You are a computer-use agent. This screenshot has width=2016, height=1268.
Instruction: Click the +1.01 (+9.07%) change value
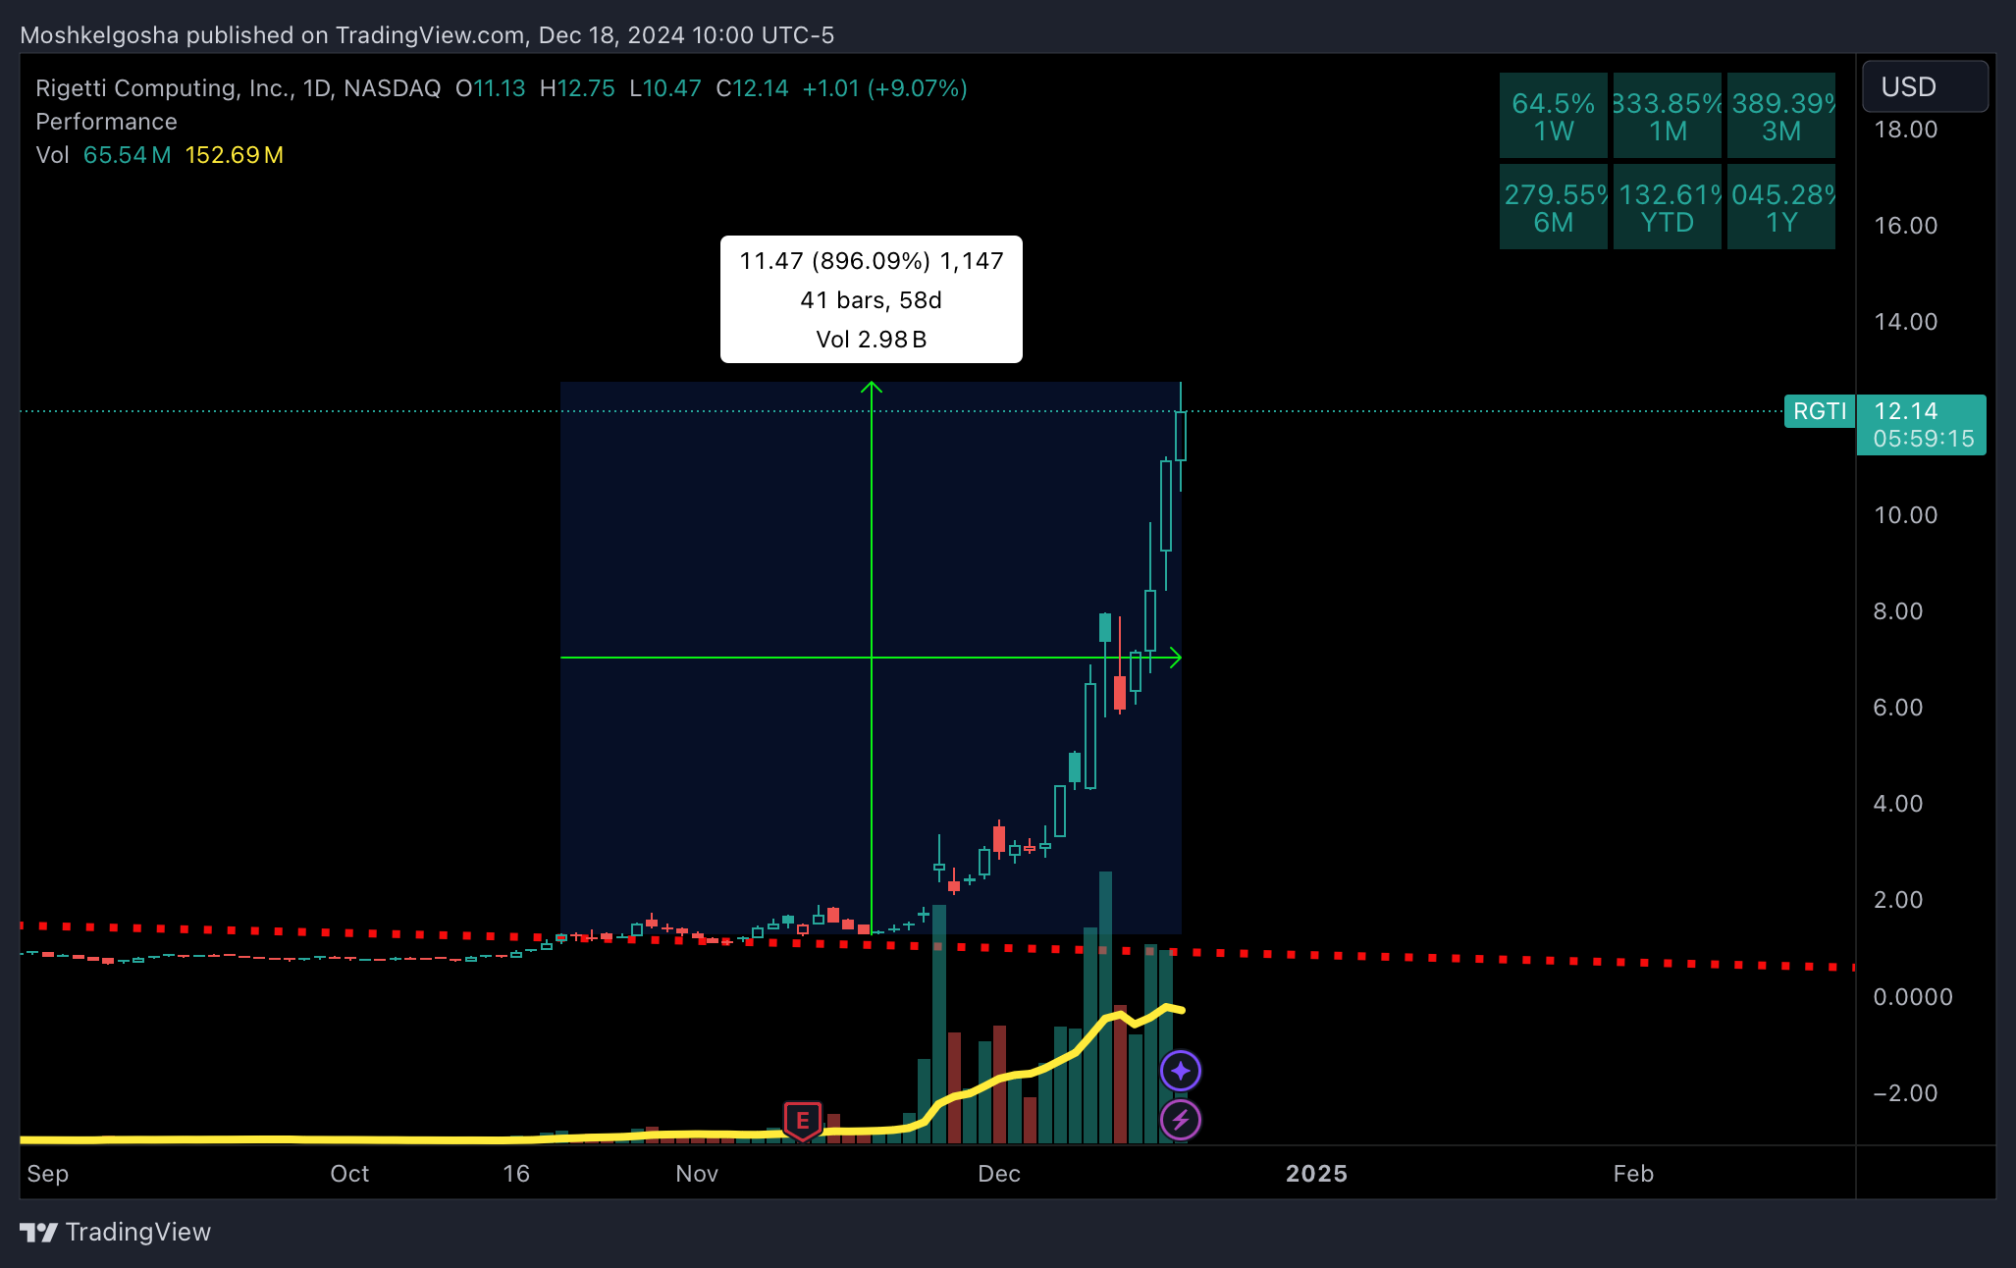click(884, 88)
